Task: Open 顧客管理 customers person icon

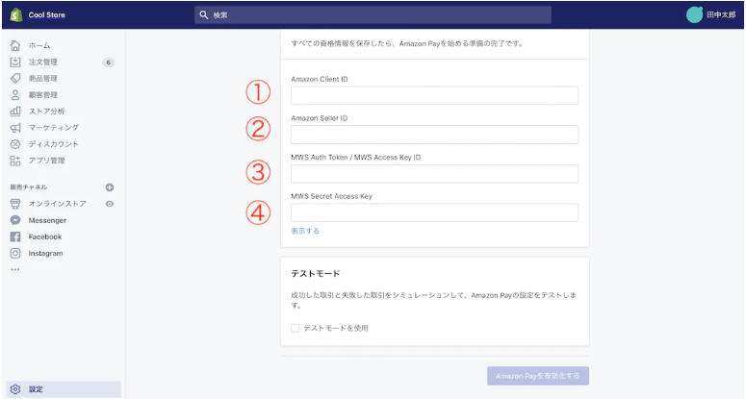Action: coord(15,94)
